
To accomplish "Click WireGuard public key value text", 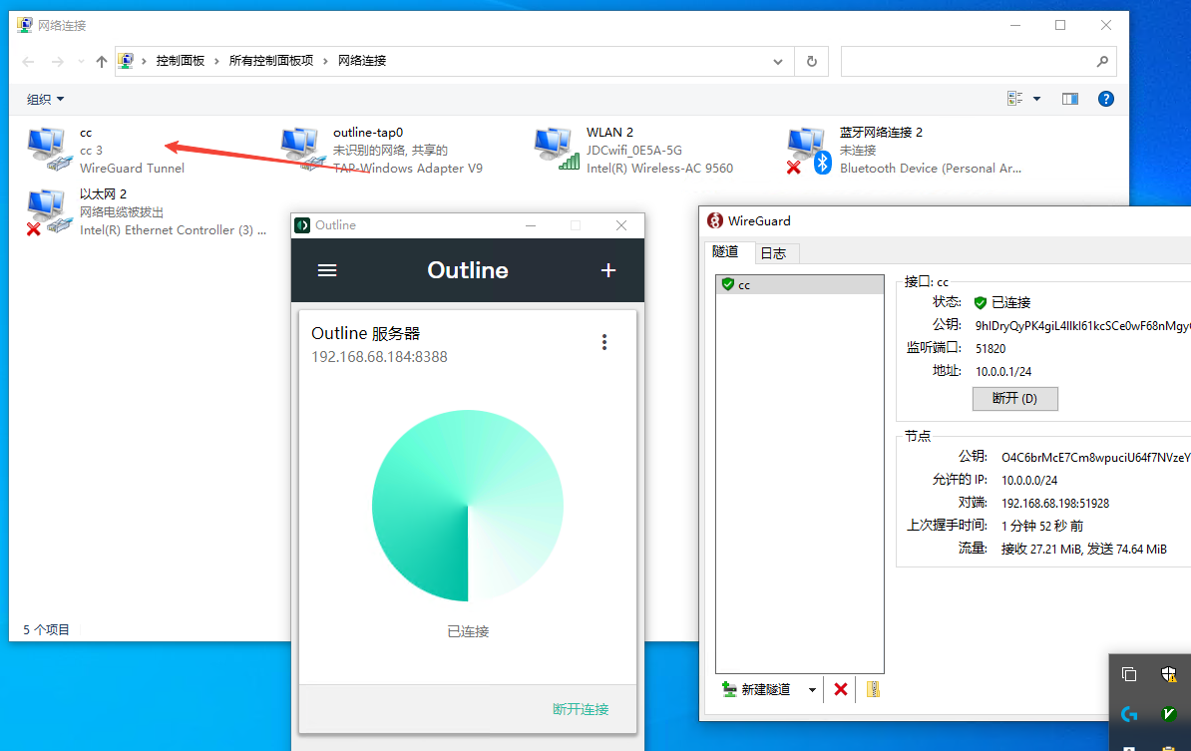I will click(1082, 326).
